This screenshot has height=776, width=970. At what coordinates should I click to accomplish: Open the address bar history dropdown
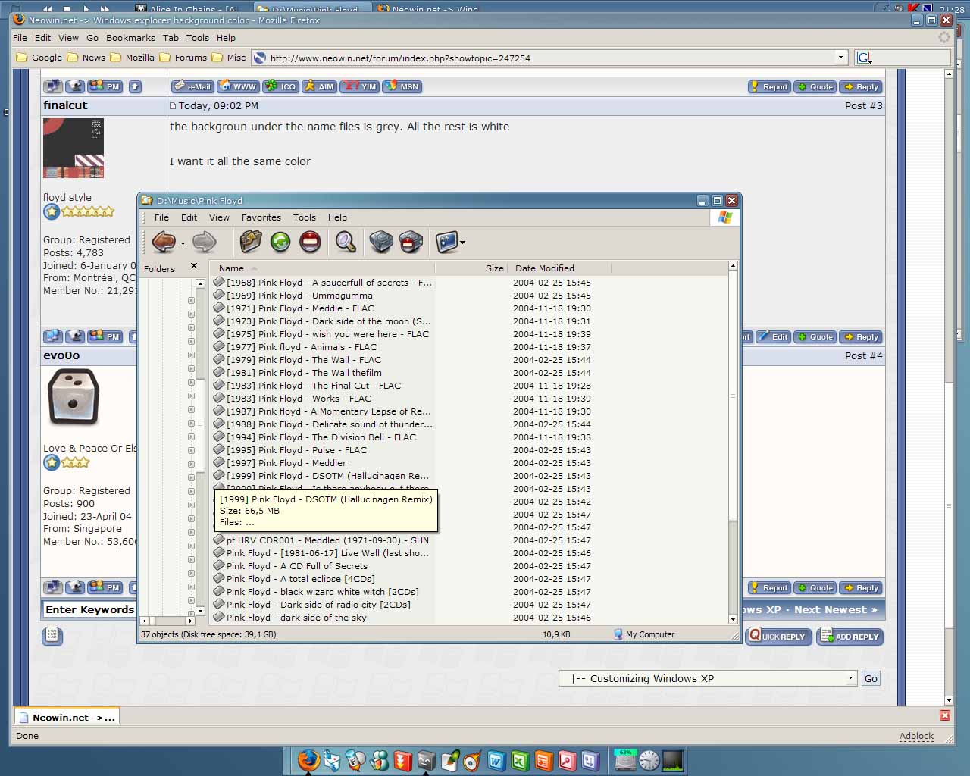[x=840, y=57]
